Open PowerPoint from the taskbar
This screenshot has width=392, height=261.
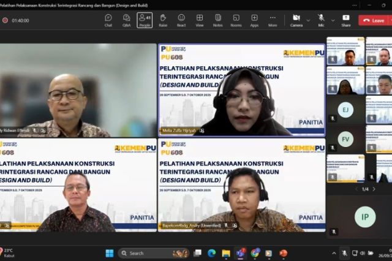283,253
